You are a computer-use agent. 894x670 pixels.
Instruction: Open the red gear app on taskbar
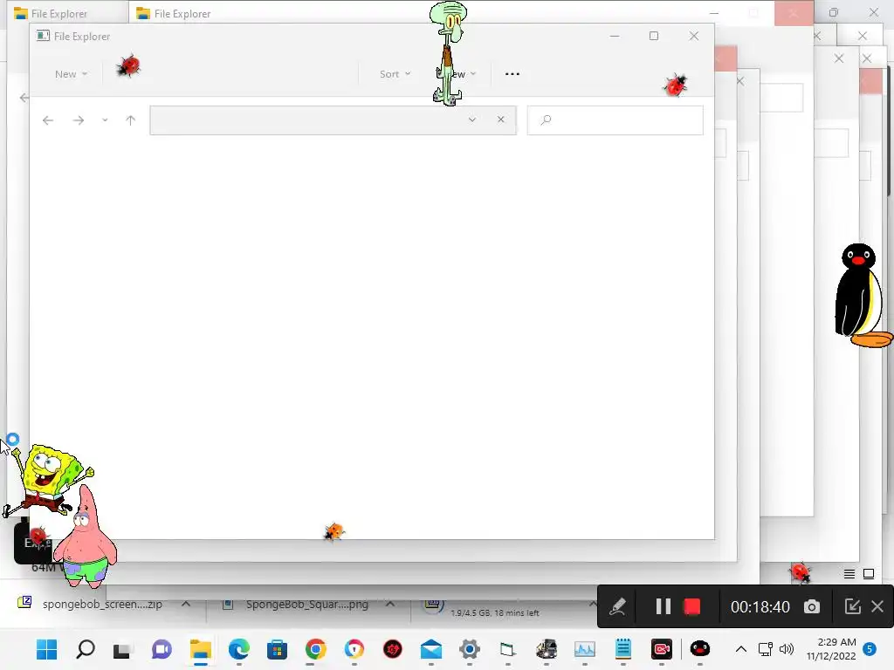(x=392, y=649)
